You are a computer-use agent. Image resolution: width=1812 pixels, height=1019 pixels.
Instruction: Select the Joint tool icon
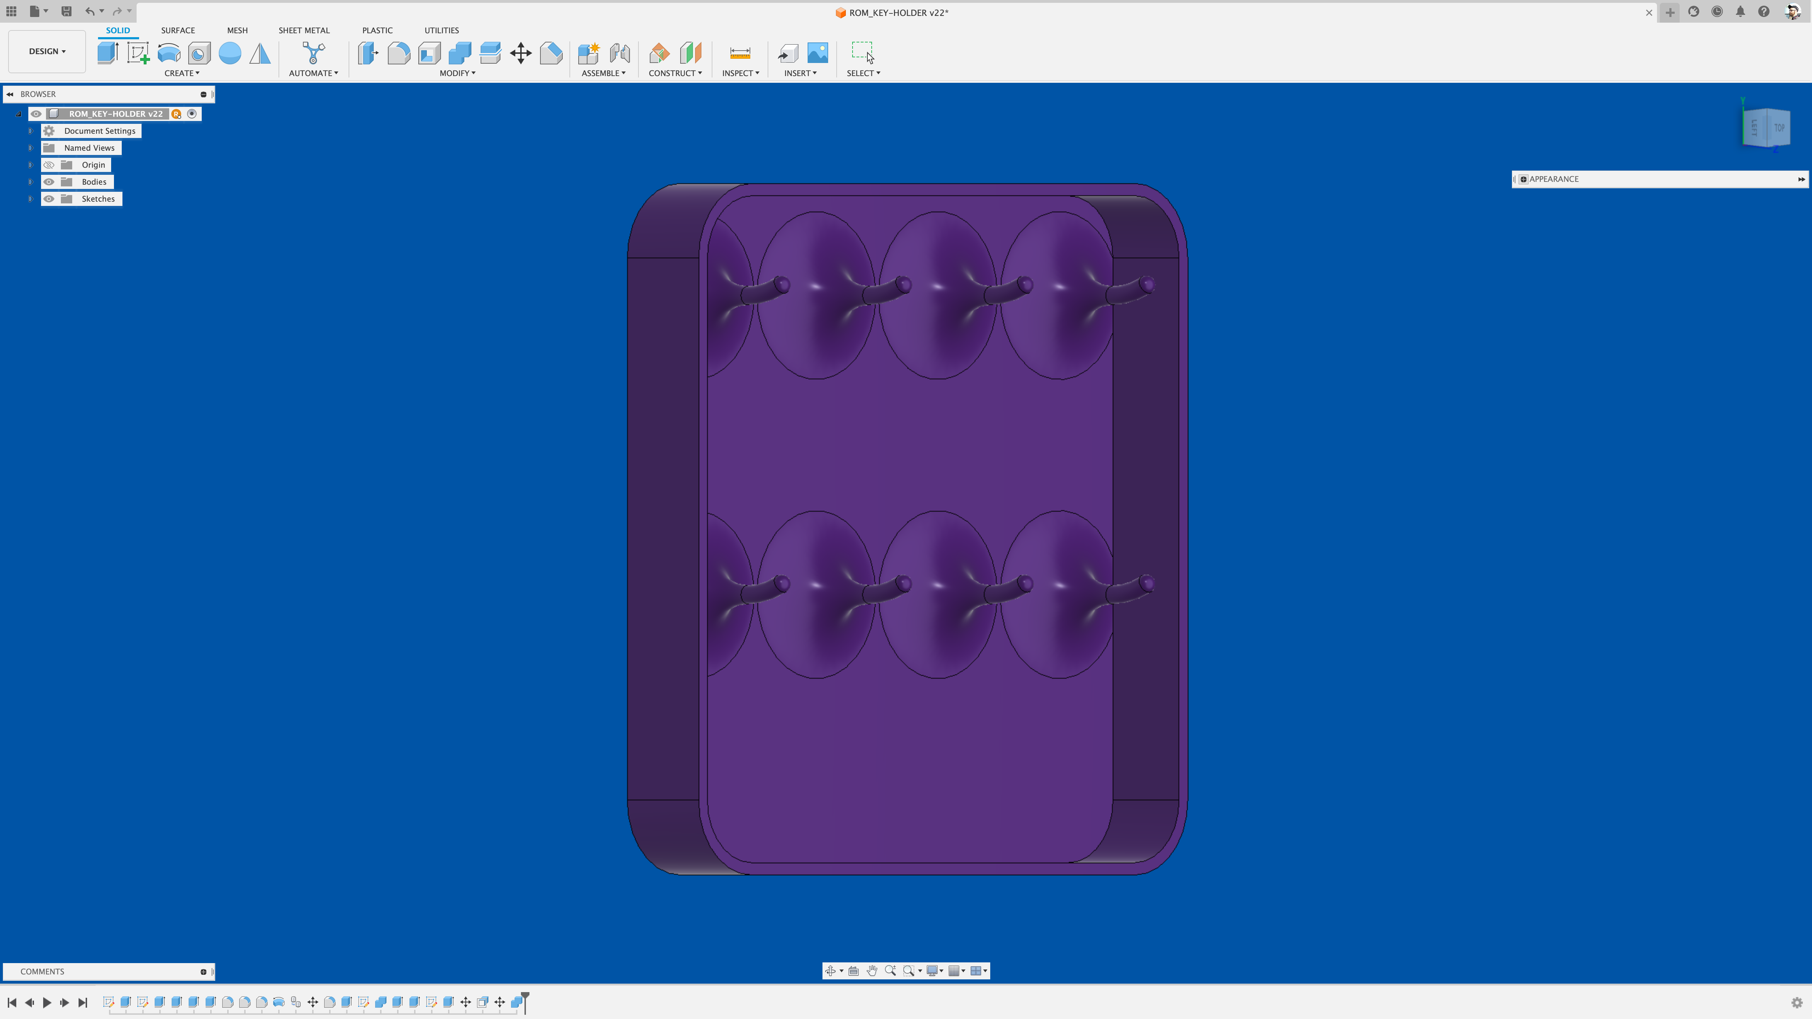click(620, 53)
